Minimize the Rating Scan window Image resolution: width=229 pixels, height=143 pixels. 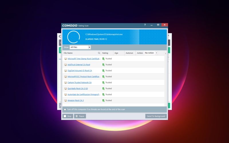point(151,25)
